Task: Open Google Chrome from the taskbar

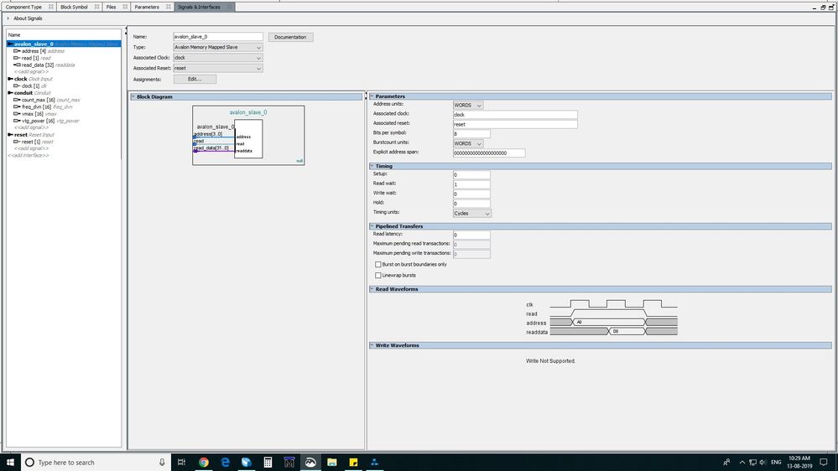Action: (x=204, y=462)
